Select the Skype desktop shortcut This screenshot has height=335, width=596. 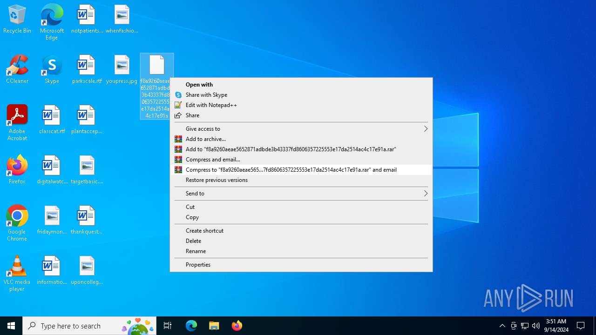[52, 70]
